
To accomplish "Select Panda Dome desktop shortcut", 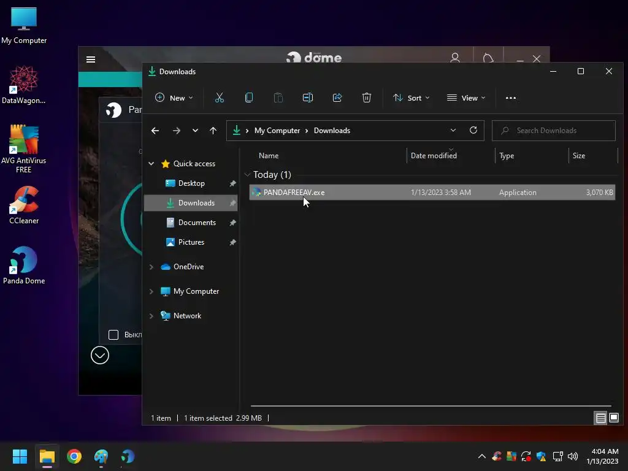I will click(24, 265).
